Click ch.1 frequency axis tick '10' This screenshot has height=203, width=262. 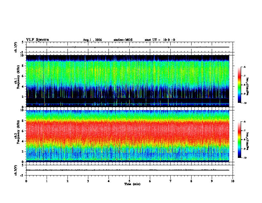(x=22, y=55)
